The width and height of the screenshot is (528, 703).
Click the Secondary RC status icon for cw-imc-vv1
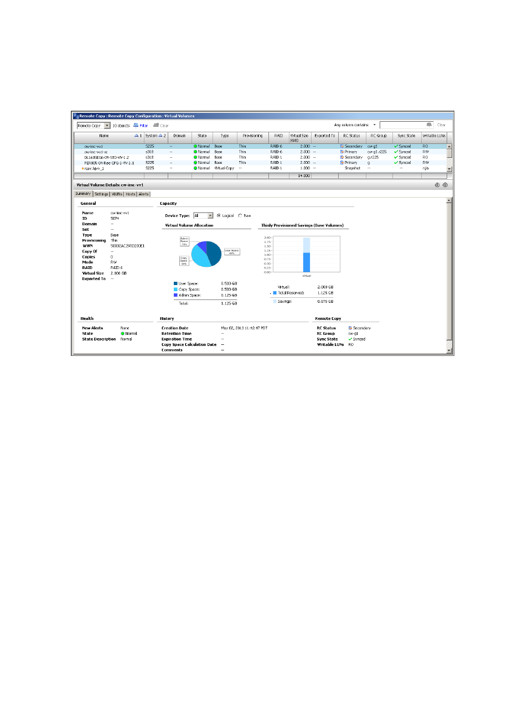tap(342, 146)
